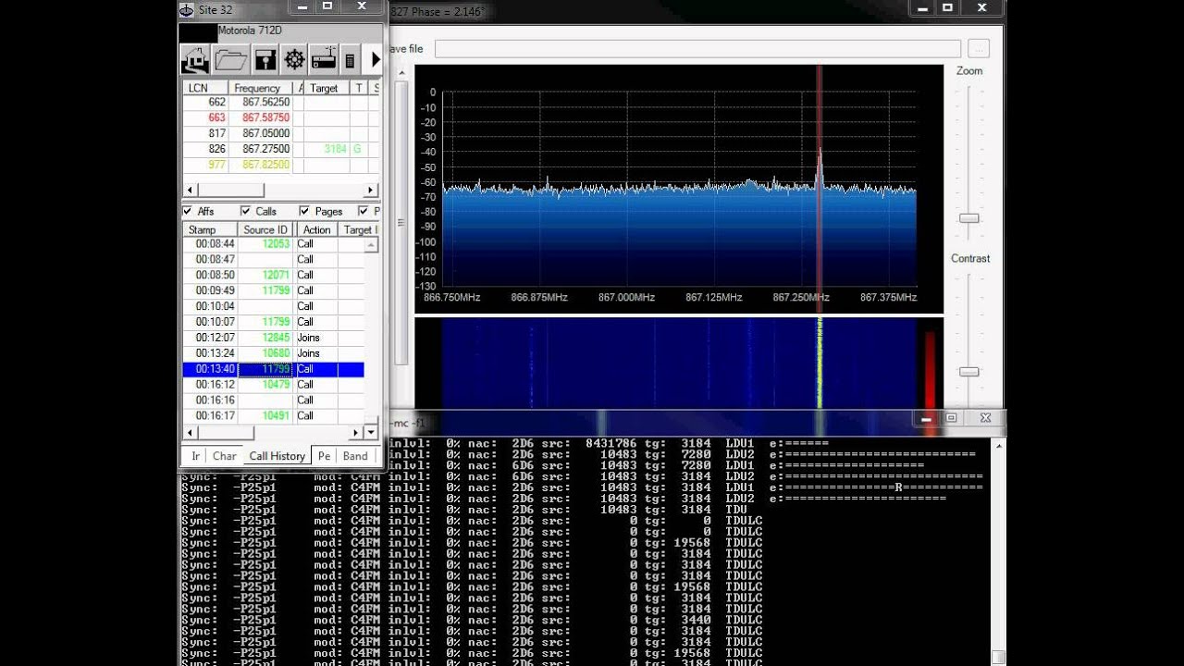The image size is (1184, 666).
Task: Click the black arrow to show more toolbar icons
Action: click(x=376, y=60)
